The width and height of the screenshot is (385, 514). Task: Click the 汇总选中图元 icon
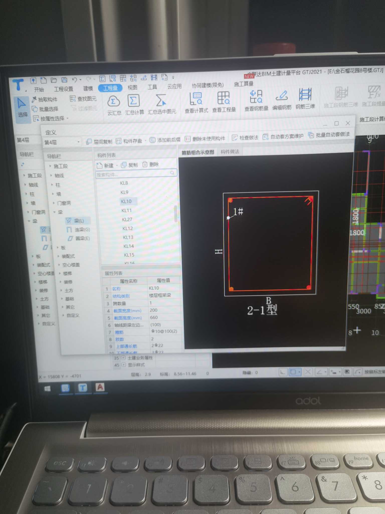point(162,104)
